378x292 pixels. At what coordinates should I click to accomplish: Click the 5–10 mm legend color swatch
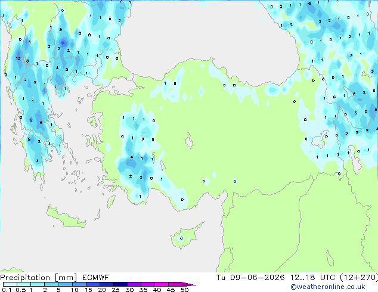pos(65,284)
